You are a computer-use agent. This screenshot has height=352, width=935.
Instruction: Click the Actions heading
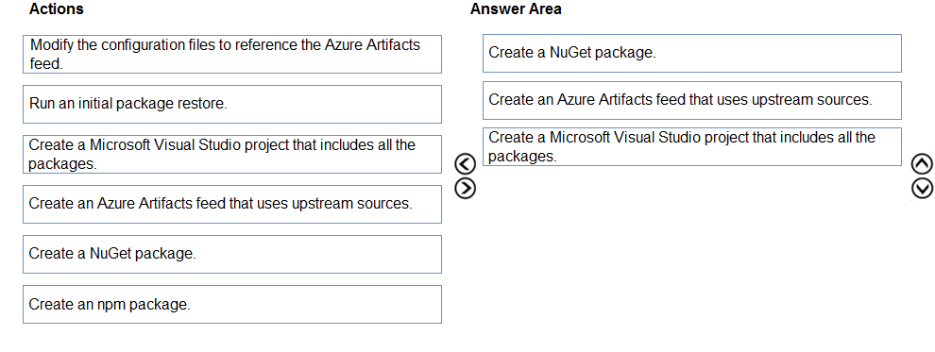pos(57,8)
